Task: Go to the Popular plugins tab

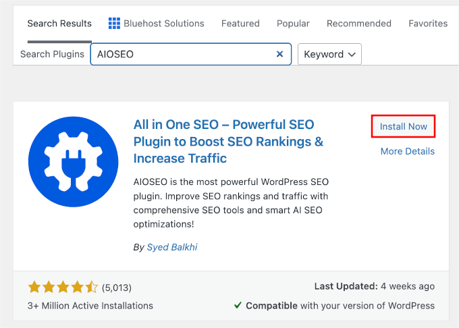Action: 293,24
